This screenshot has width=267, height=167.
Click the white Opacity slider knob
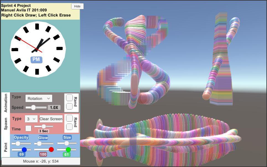pos(18,143)
